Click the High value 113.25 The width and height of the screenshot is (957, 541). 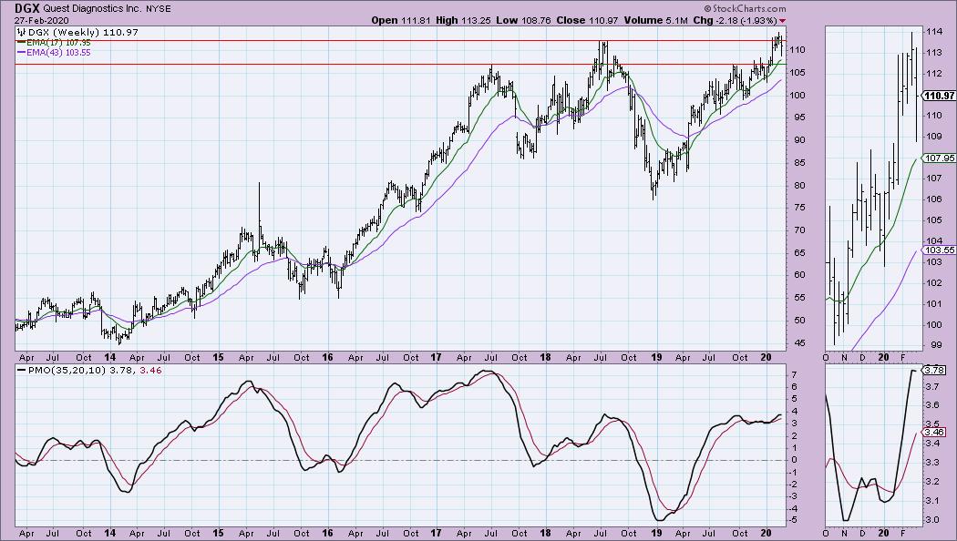(x=475, y=20)
